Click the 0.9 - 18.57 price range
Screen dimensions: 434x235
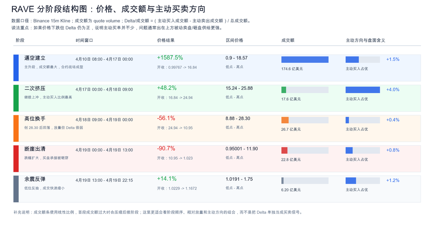[236, 58]
